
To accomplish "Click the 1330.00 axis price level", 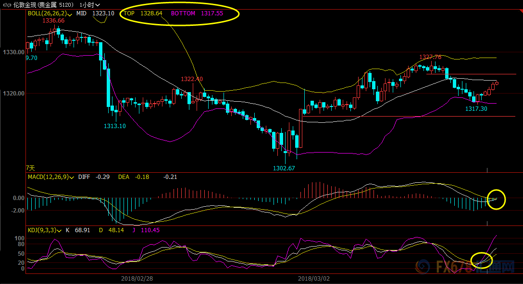I will pyautogui.click(x=13, y=52).
